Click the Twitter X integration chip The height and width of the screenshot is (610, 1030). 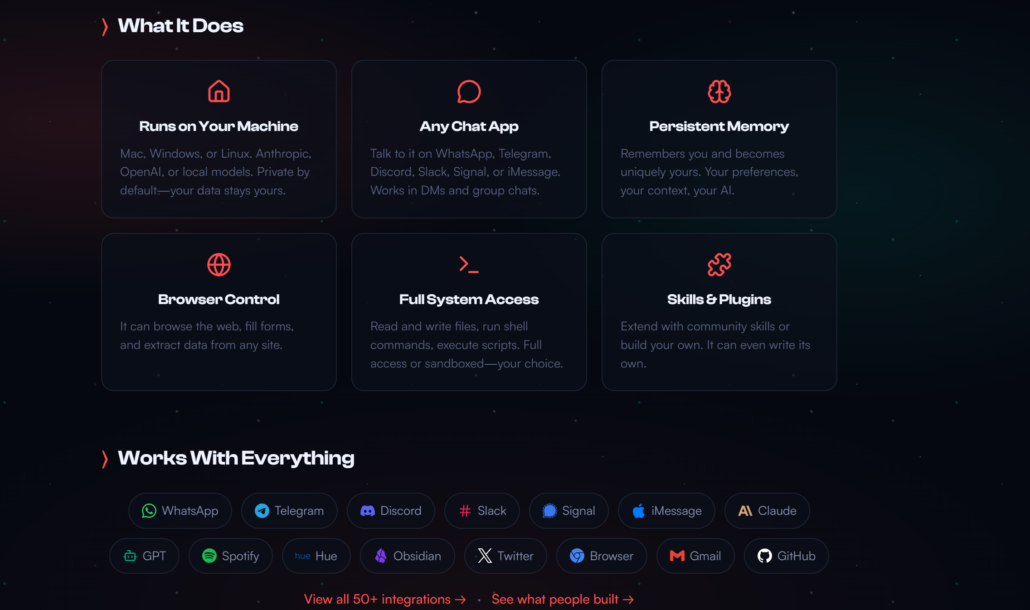(x=505, y=556)
